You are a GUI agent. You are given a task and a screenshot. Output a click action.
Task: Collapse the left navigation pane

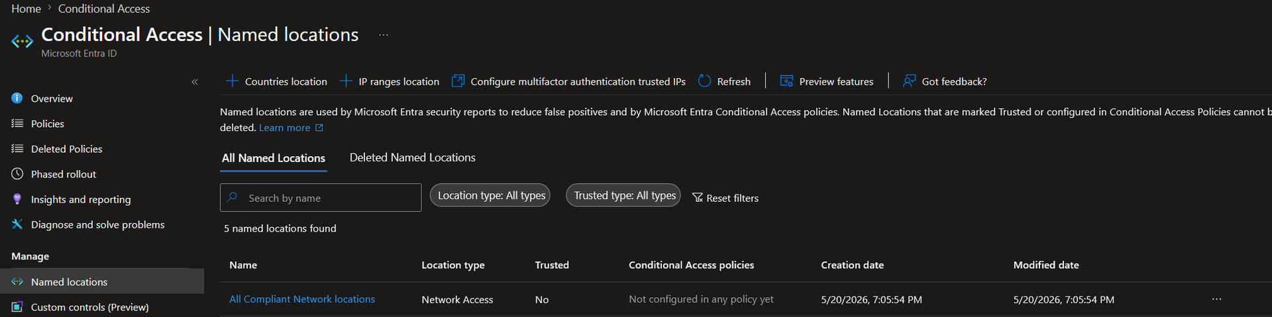point(195,82)
